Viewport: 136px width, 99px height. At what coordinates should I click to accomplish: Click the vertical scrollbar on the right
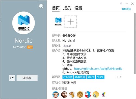point(135,43)
